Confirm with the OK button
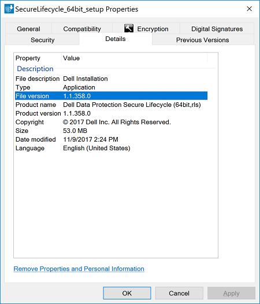The width and height of the screenshot is (260, 304). pyautogui.click(x=127, y=293)
